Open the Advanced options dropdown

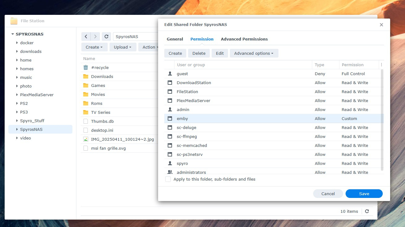(x=254, y=53)
